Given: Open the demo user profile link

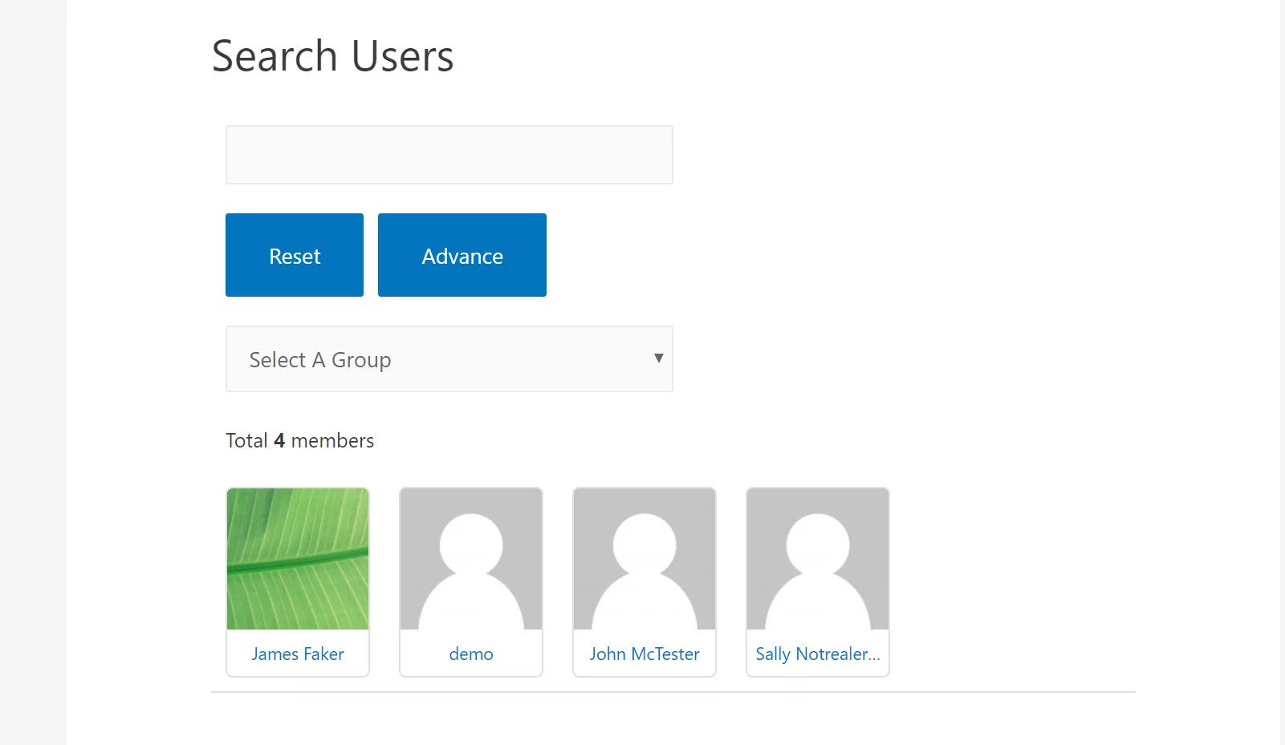Looking at the screenshot, I should point(471,654).
